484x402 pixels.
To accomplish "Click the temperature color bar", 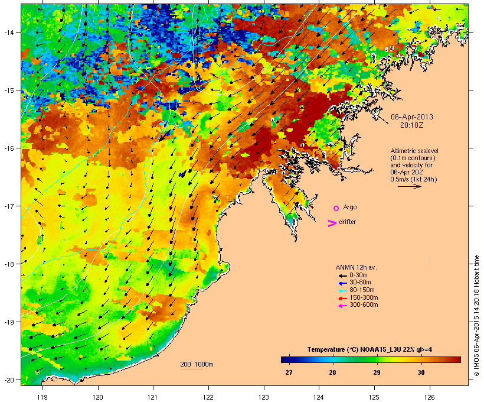I will [371, 359].
